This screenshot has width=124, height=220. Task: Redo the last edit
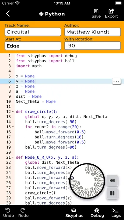click(23, 212)
